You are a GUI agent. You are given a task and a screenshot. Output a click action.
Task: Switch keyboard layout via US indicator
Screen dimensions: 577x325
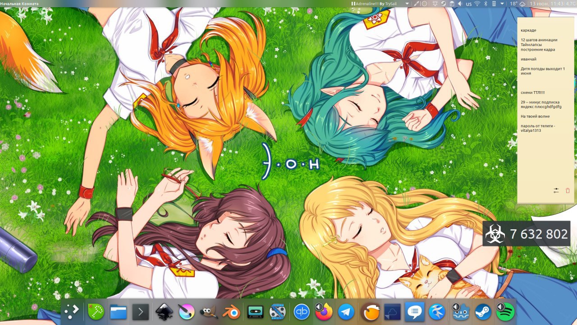[469, 4]
